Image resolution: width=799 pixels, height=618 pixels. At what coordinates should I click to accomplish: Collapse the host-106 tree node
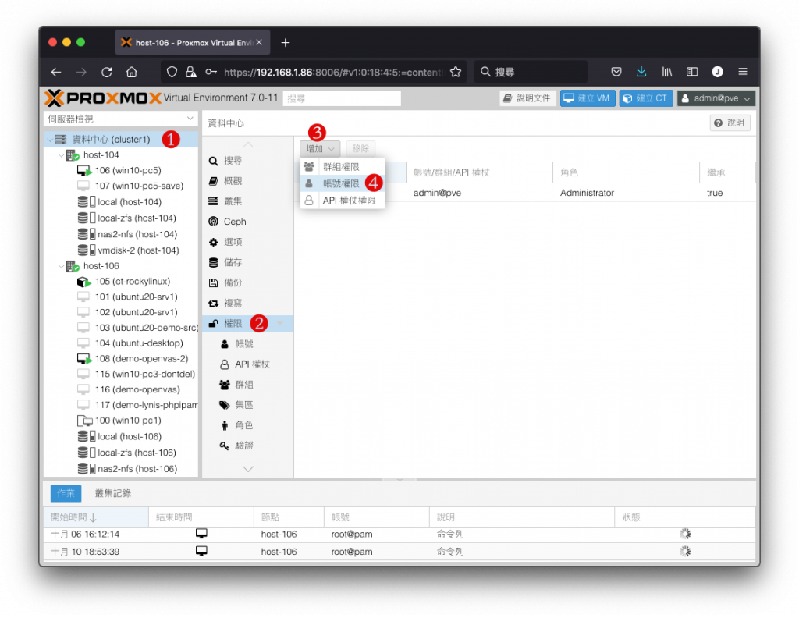pyautogui.click(x=61, y=266)
